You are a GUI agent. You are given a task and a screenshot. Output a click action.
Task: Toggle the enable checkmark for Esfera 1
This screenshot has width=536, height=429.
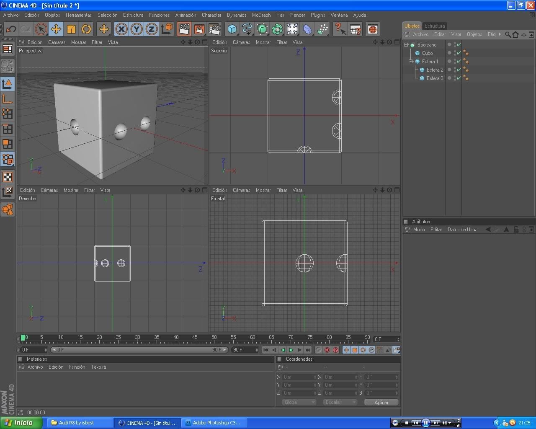[x=459, y=61]
